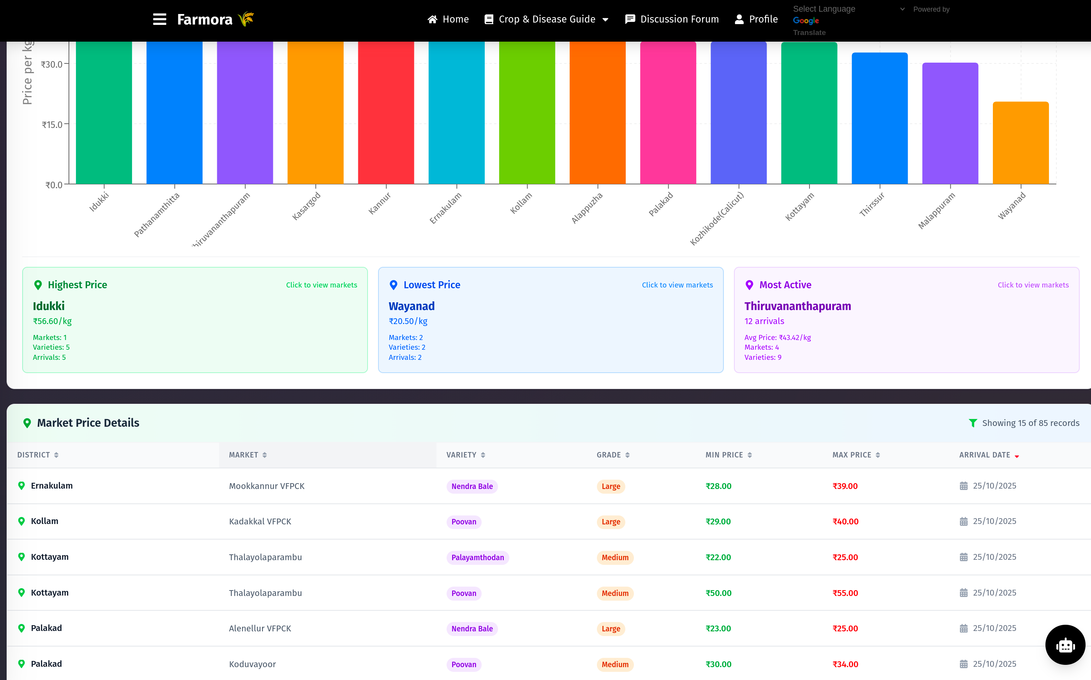
Task: Click the Most Active location pin icon
Action: pos(750,285)
